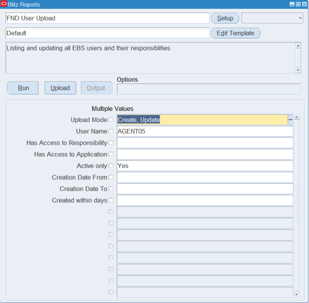309x303 pixels.
Task: Click the grayed Output button
Action: pos(97,88)
